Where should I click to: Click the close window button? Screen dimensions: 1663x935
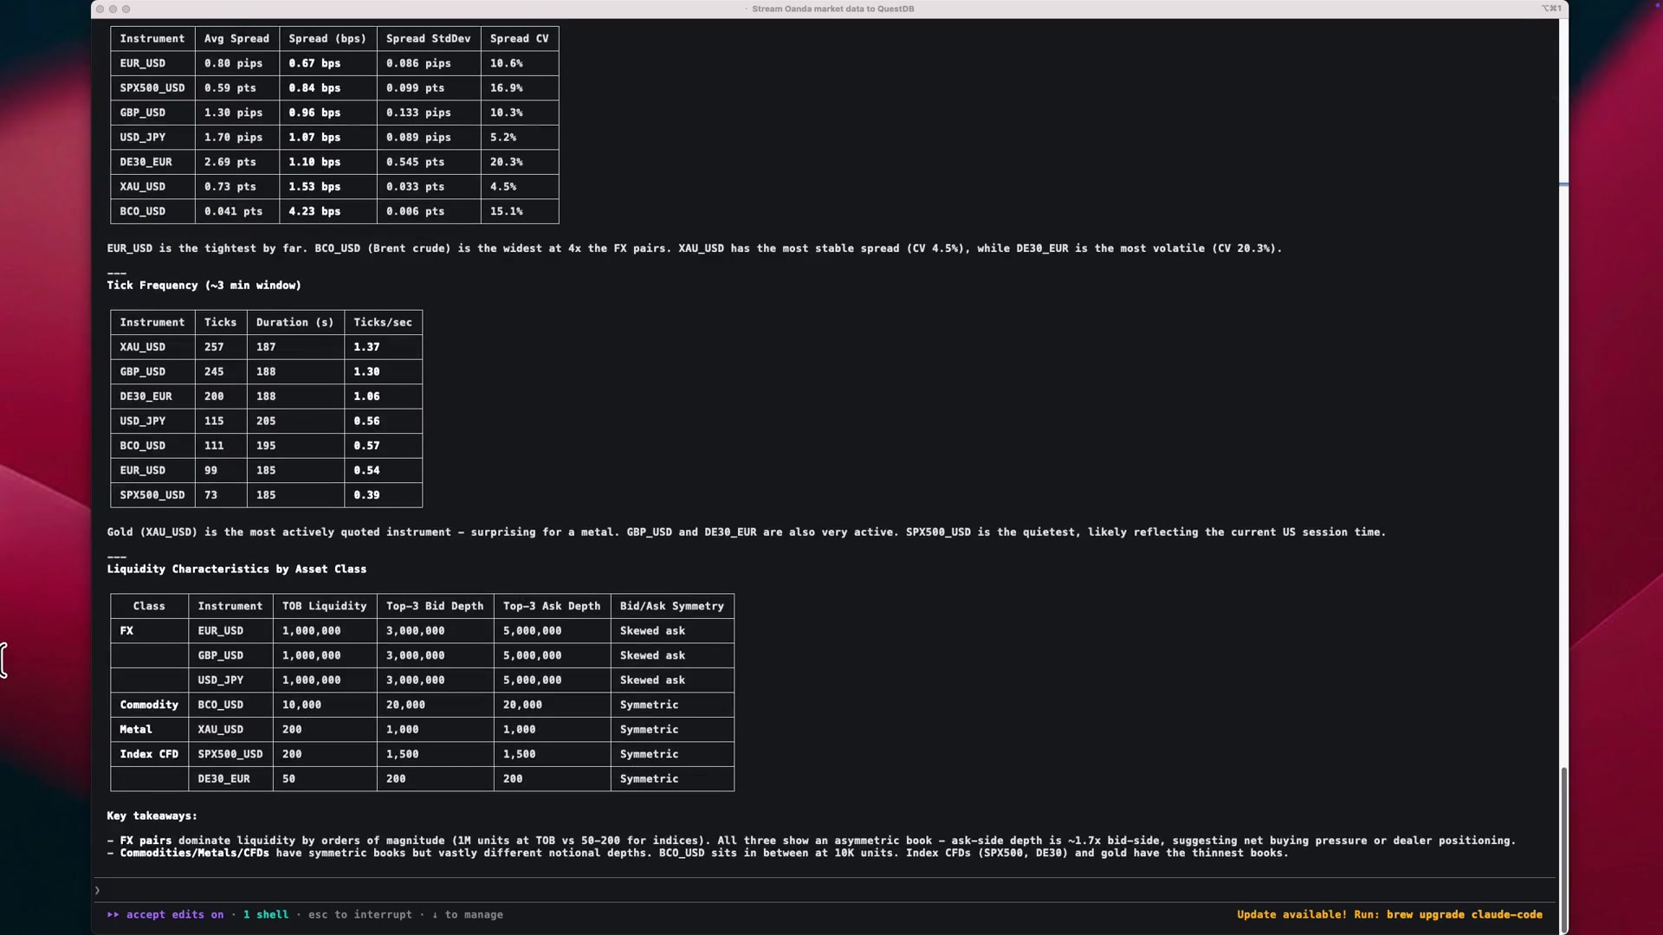point(100,9)
